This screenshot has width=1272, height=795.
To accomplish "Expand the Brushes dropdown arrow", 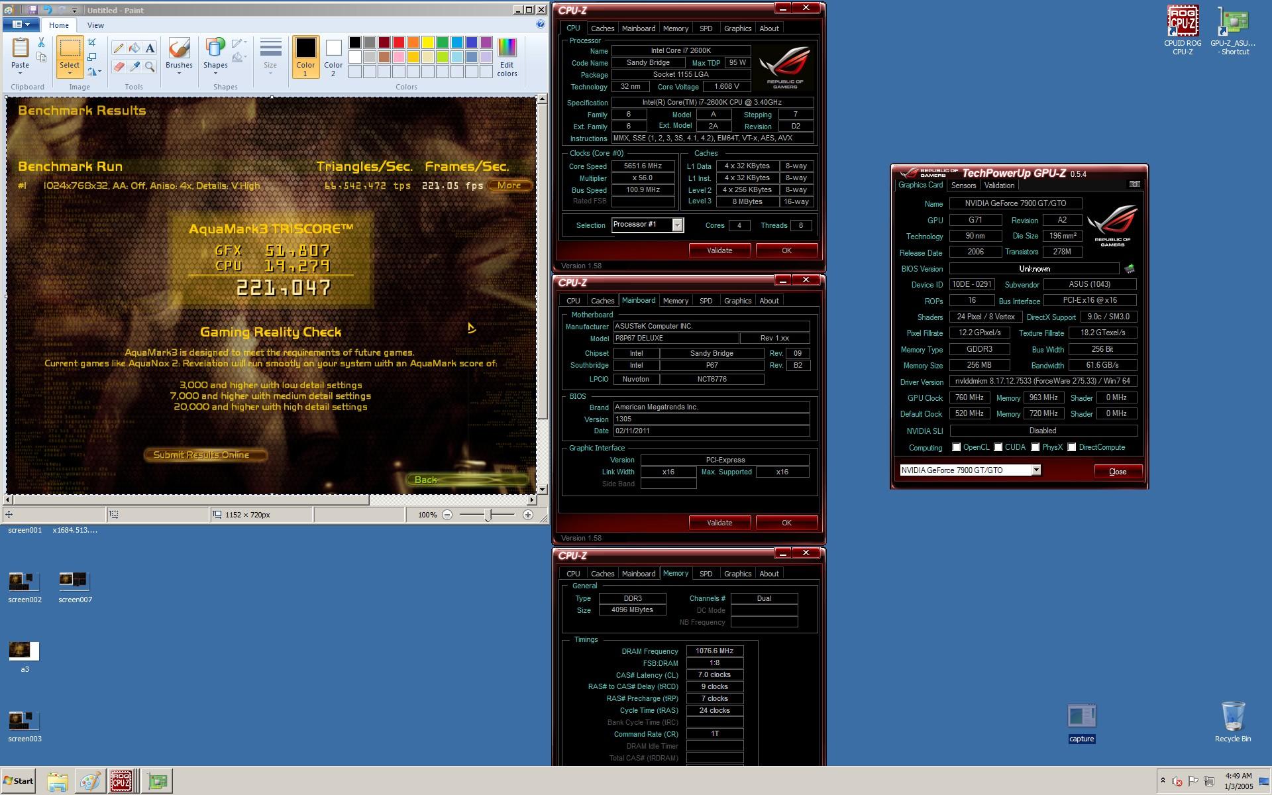I will (179, 74).
